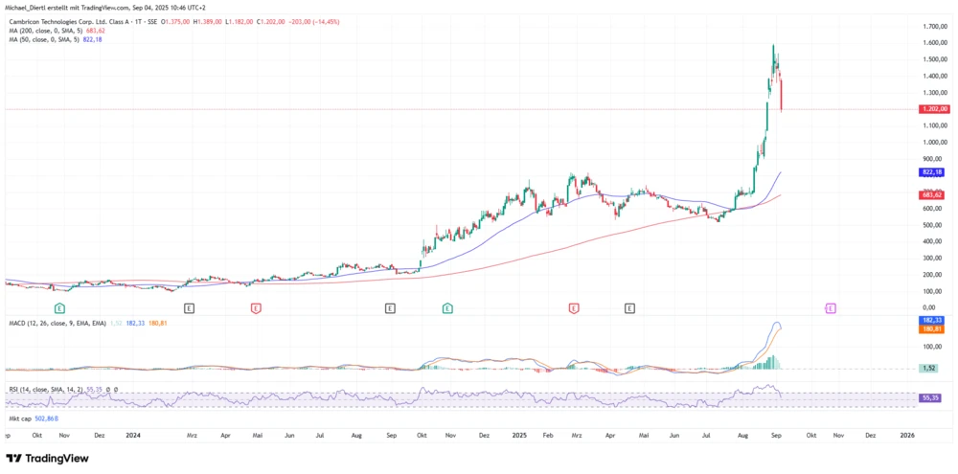Click the red 683,62 MA price label
The height and width of the screenshot is (474, 958).
(931, 194)
